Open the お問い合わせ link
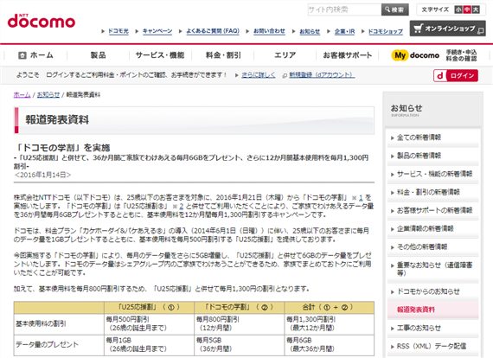The image size is (493, 358). coord(269,31)
